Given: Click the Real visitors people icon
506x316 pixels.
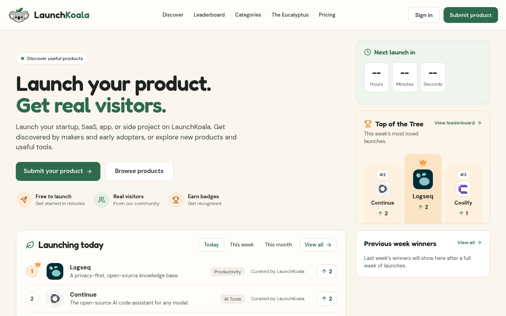Looking at the screenshot, I should (x=102, y=200).
